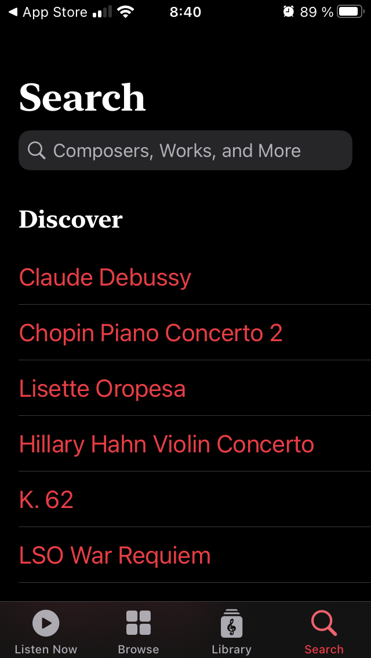Tap the back arrow to App Store
The image size is (371, 658).
[13, 12]
